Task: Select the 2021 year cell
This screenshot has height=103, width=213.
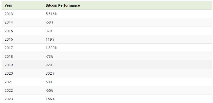Action: pos(8,82)
